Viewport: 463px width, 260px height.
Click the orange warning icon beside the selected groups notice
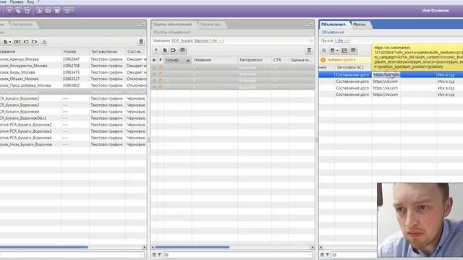(323, 60)
